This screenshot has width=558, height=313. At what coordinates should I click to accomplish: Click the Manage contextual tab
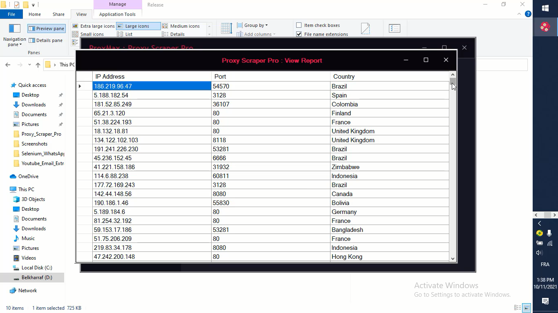click(x=118, y=4)
